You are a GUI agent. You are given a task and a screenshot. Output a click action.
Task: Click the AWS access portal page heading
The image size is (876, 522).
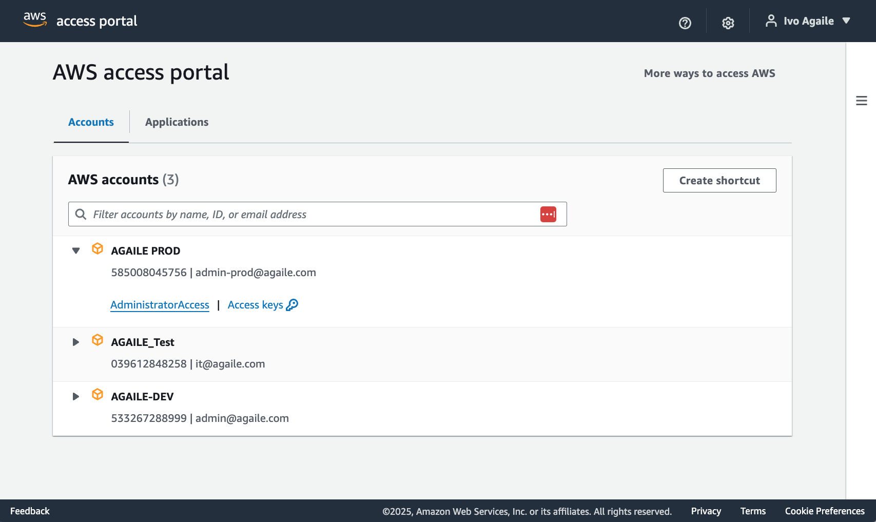click(x=141, y=72)
